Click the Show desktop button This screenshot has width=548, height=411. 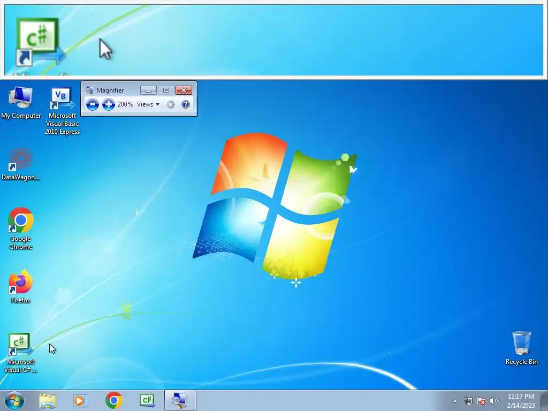pyautogui.click(x=544, y=400)
